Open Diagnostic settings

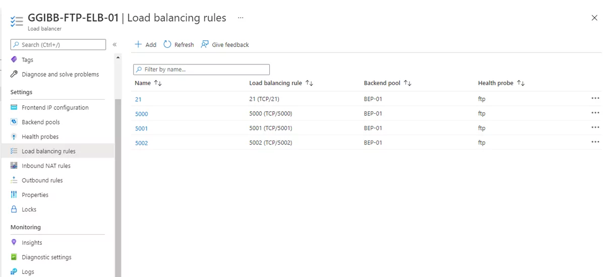click(x=46, y=257)
